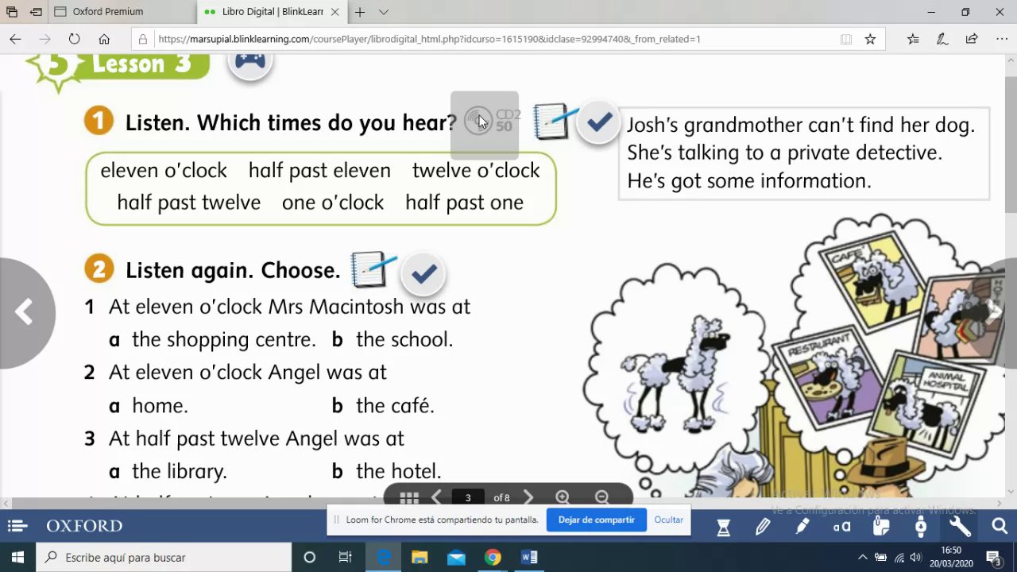Add notes with the pen icon in Edge

[x=942, y=39]
